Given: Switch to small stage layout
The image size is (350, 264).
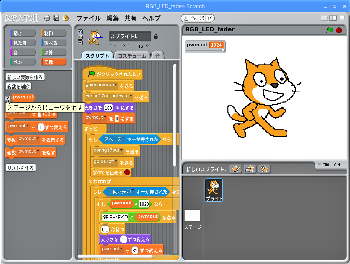Looking at the screenshot, I should [324, 18].
